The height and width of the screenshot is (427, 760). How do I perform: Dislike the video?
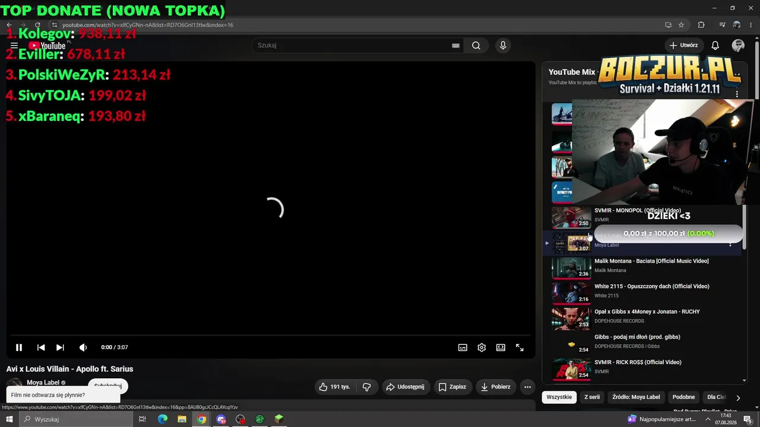[367, 387]
